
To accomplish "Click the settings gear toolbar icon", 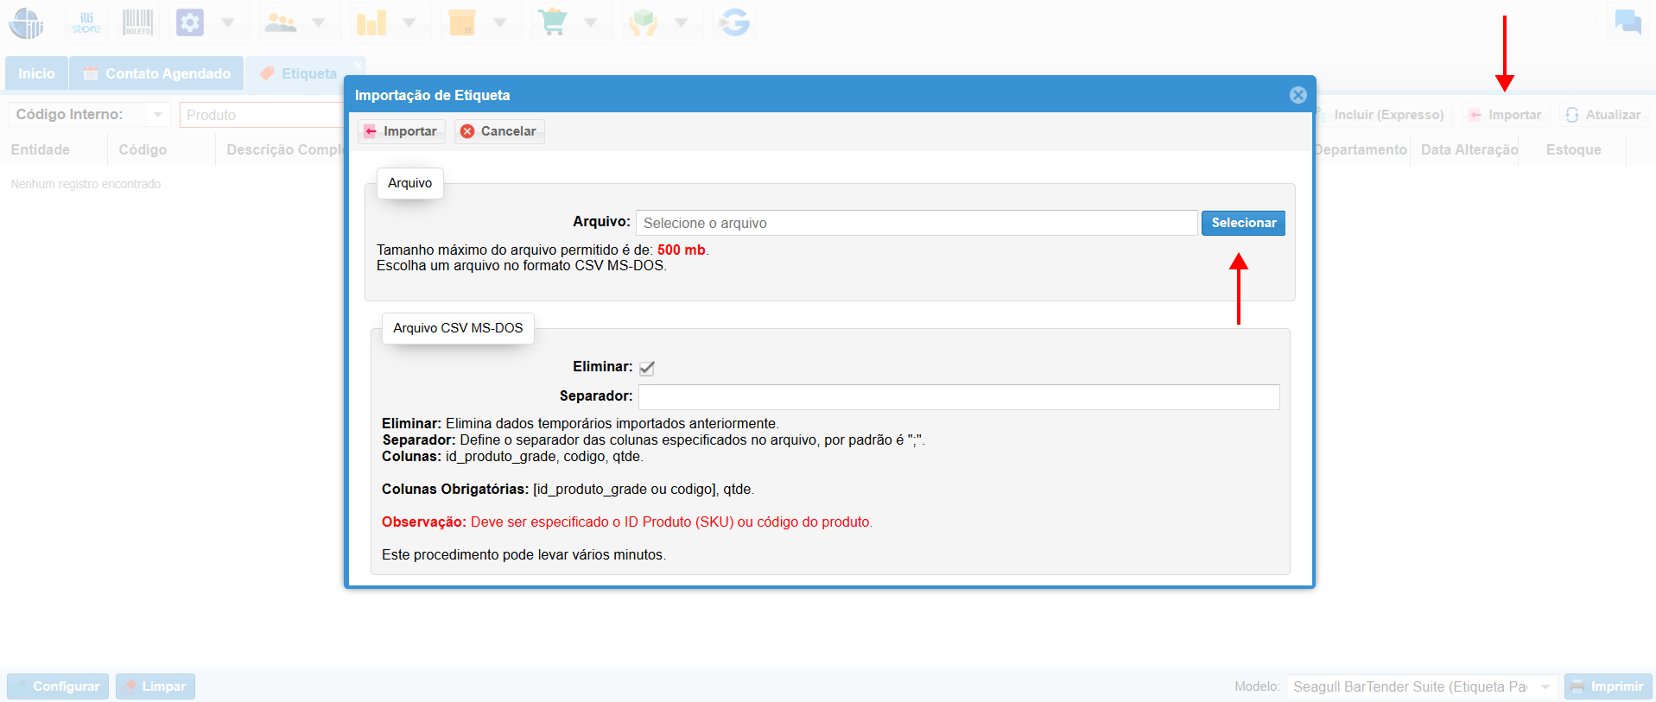I will [x=190, y=22].
